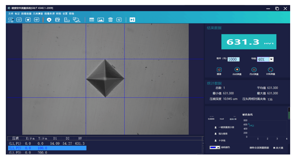Click 删除全部测量数据 button
Screen dimensions: 297x160
259,148
